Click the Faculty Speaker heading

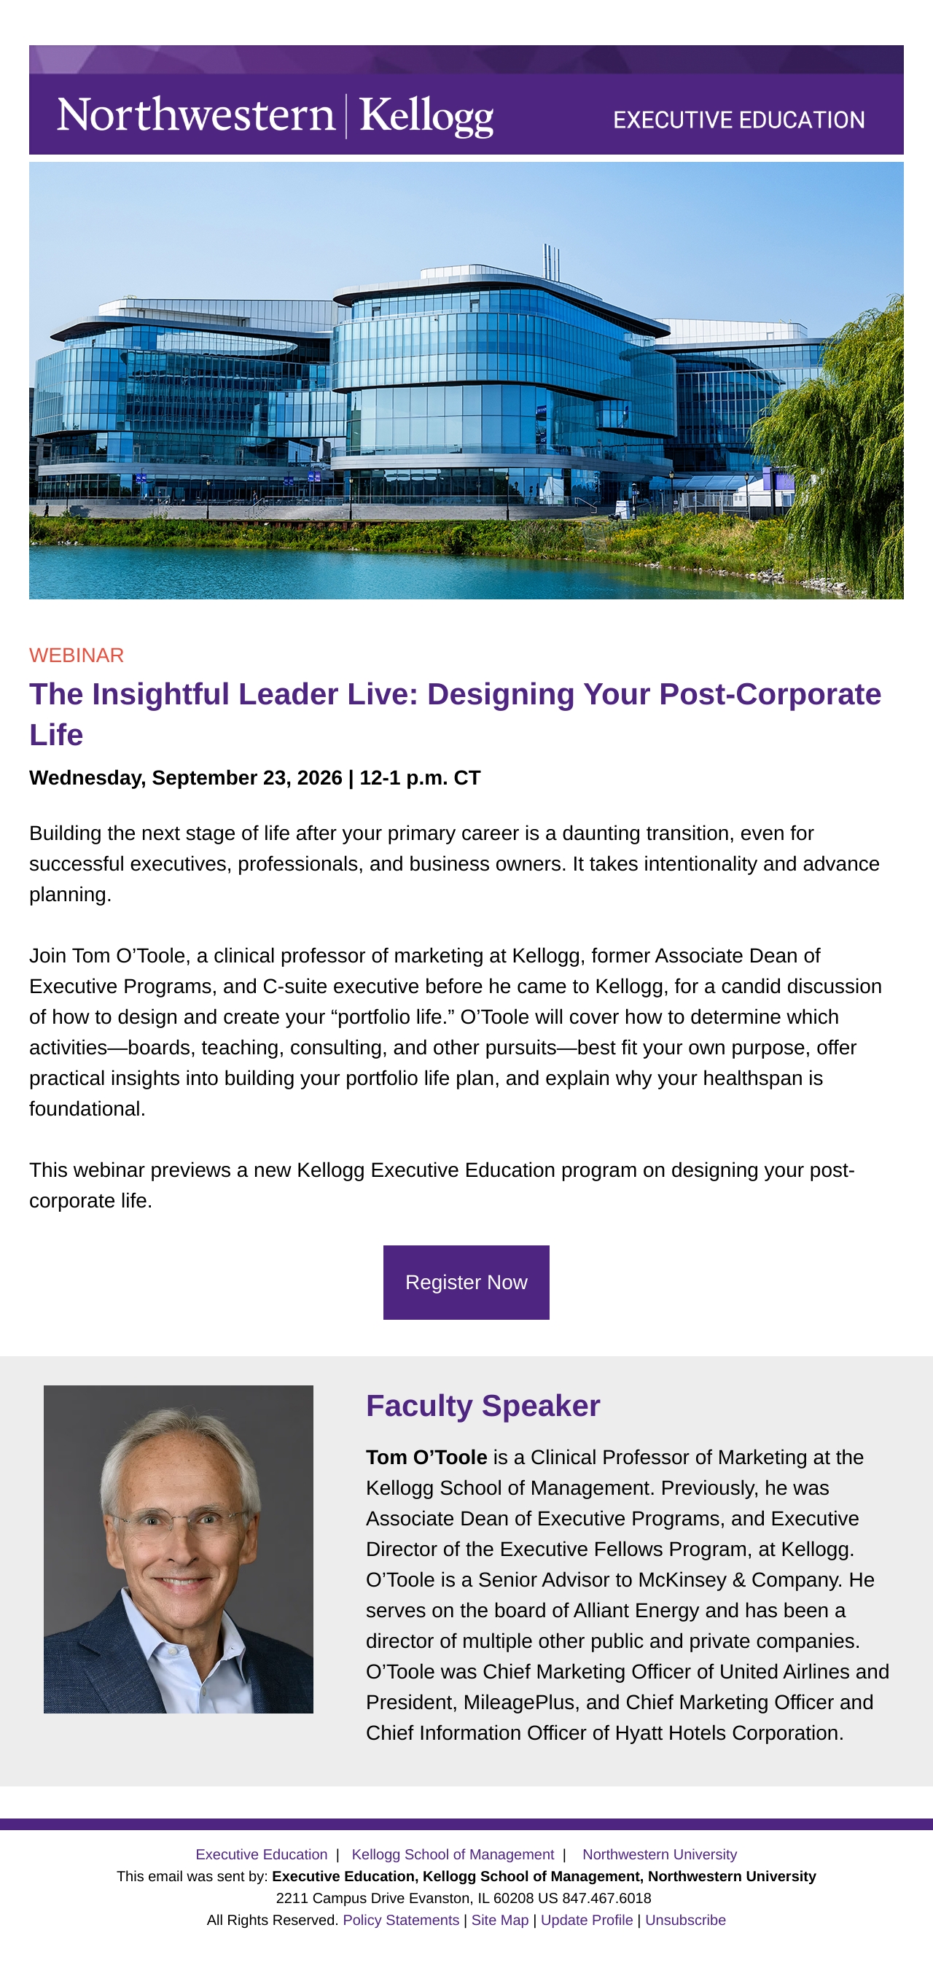(483, 1406)
